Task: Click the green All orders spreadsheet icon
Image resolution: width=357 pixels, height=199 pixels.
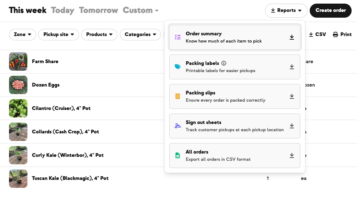Action: (x=178, y=155)
